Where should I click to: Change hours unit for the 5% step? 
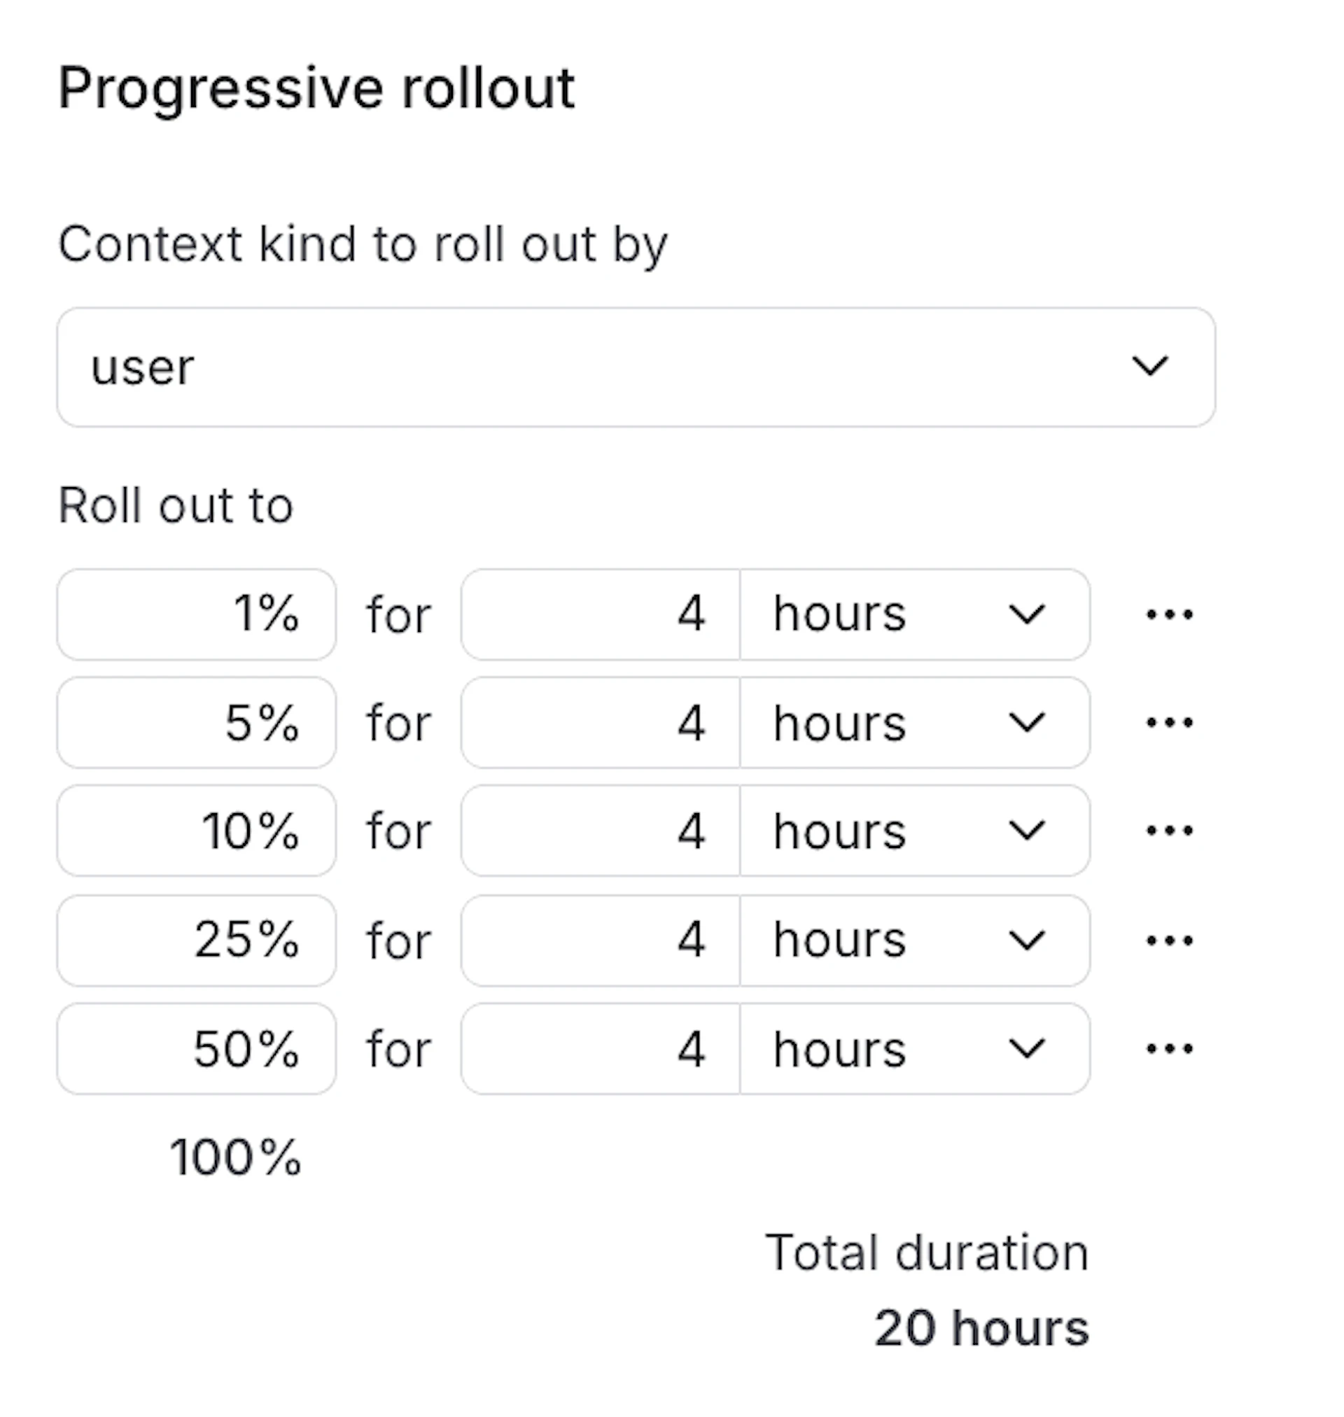(x=914, y=722)
